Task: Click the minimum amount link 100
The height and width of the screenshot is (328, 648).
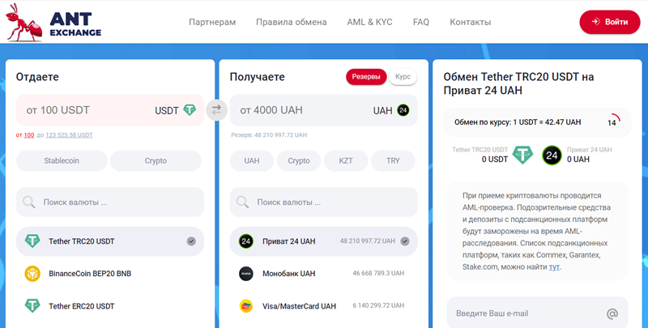Action: pos(29,135)
